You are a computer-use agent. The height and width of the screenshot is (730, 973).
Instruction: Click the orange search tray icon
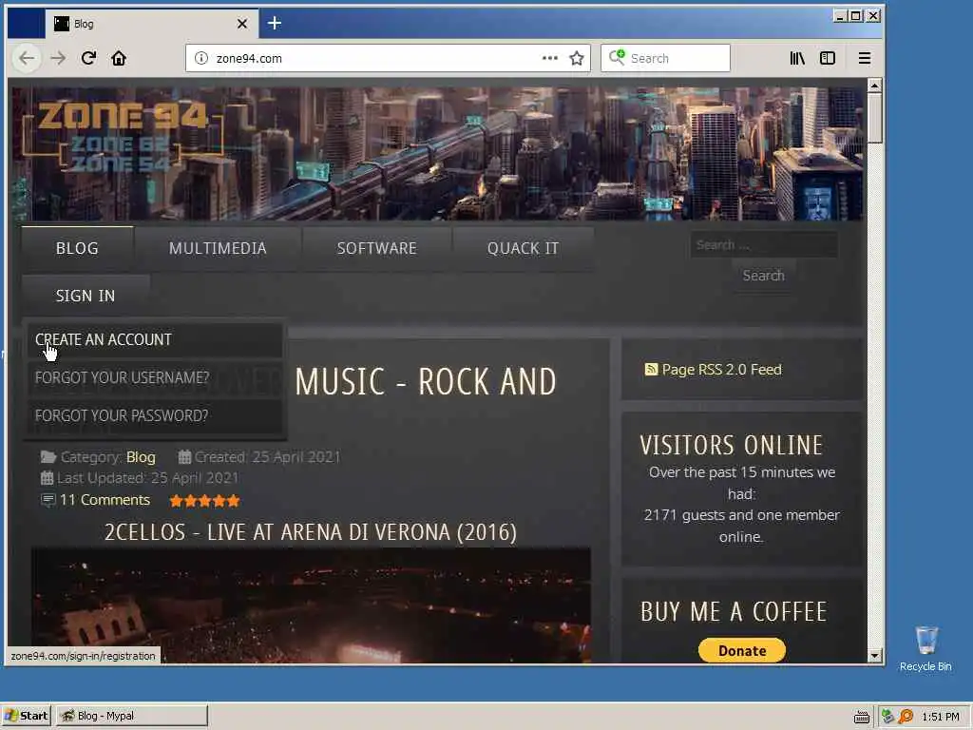point(906,717)
